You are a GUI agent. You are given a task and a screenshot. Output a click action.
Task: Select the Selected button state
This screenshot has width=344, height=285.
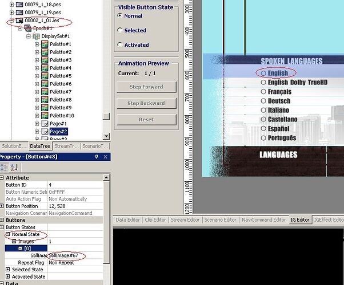coord(119,30)
